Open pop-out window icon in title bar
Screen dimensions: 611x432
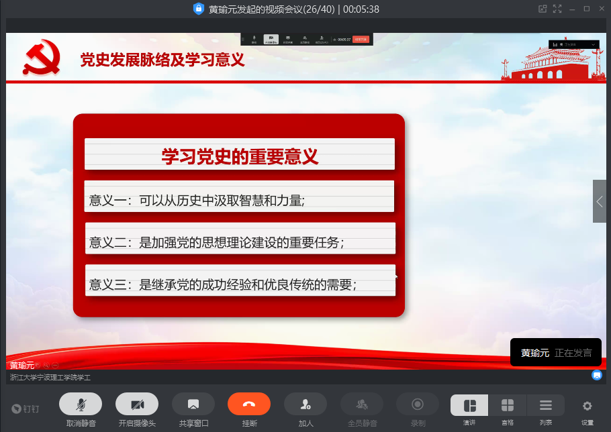click(543, 9)
